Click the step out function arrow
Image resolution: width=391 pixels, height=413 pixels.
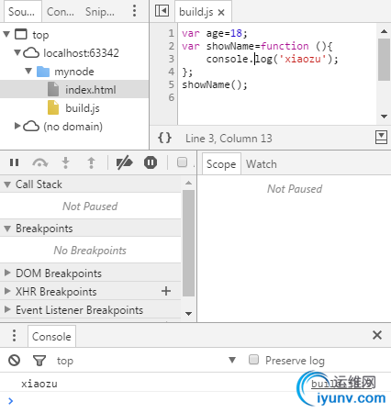coord(91,162)
